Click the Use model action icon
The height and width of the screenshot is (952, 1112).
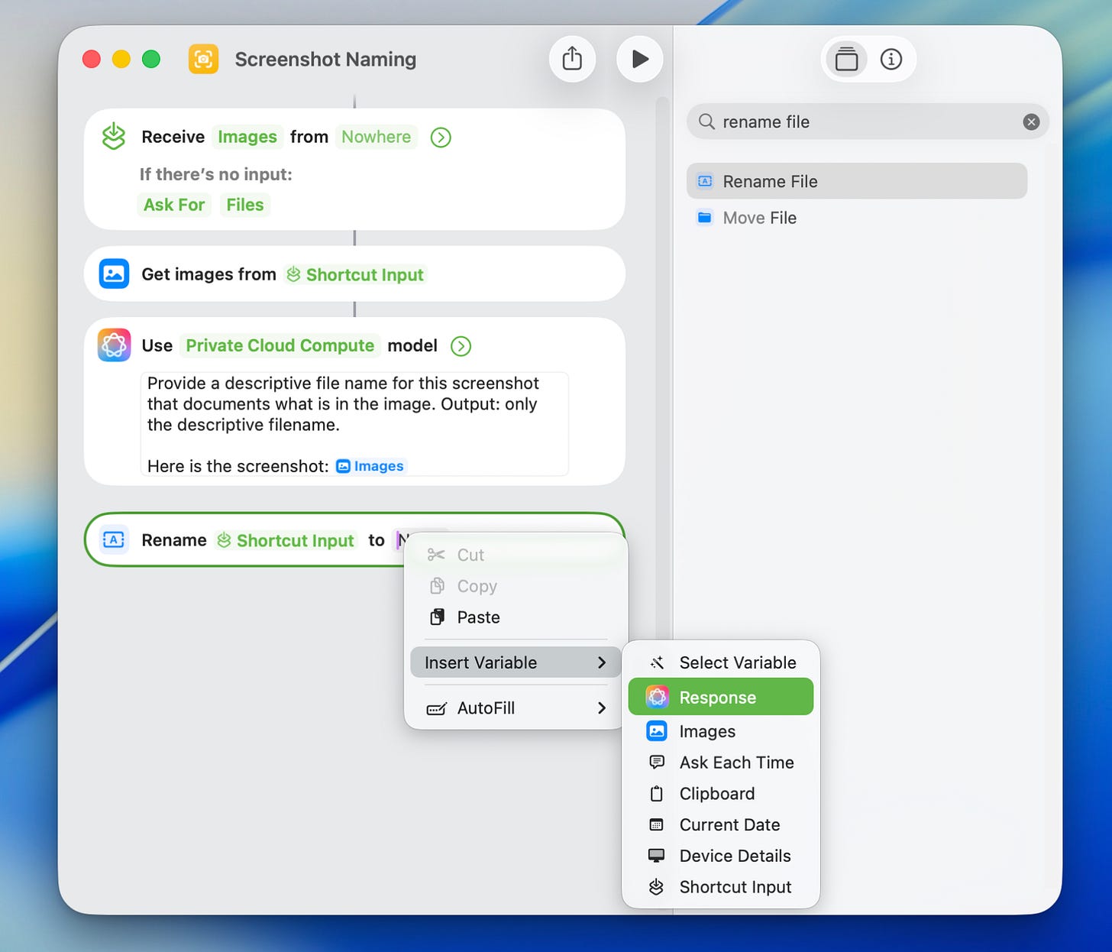click(114, 345)
